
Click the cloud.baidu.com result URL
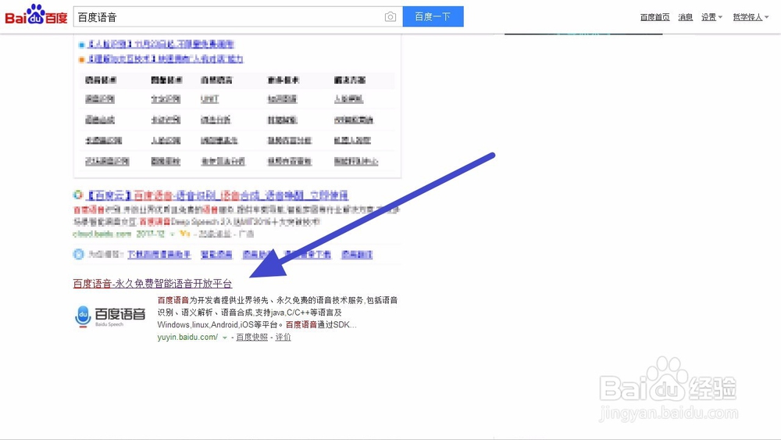click(x=102, y=234)
